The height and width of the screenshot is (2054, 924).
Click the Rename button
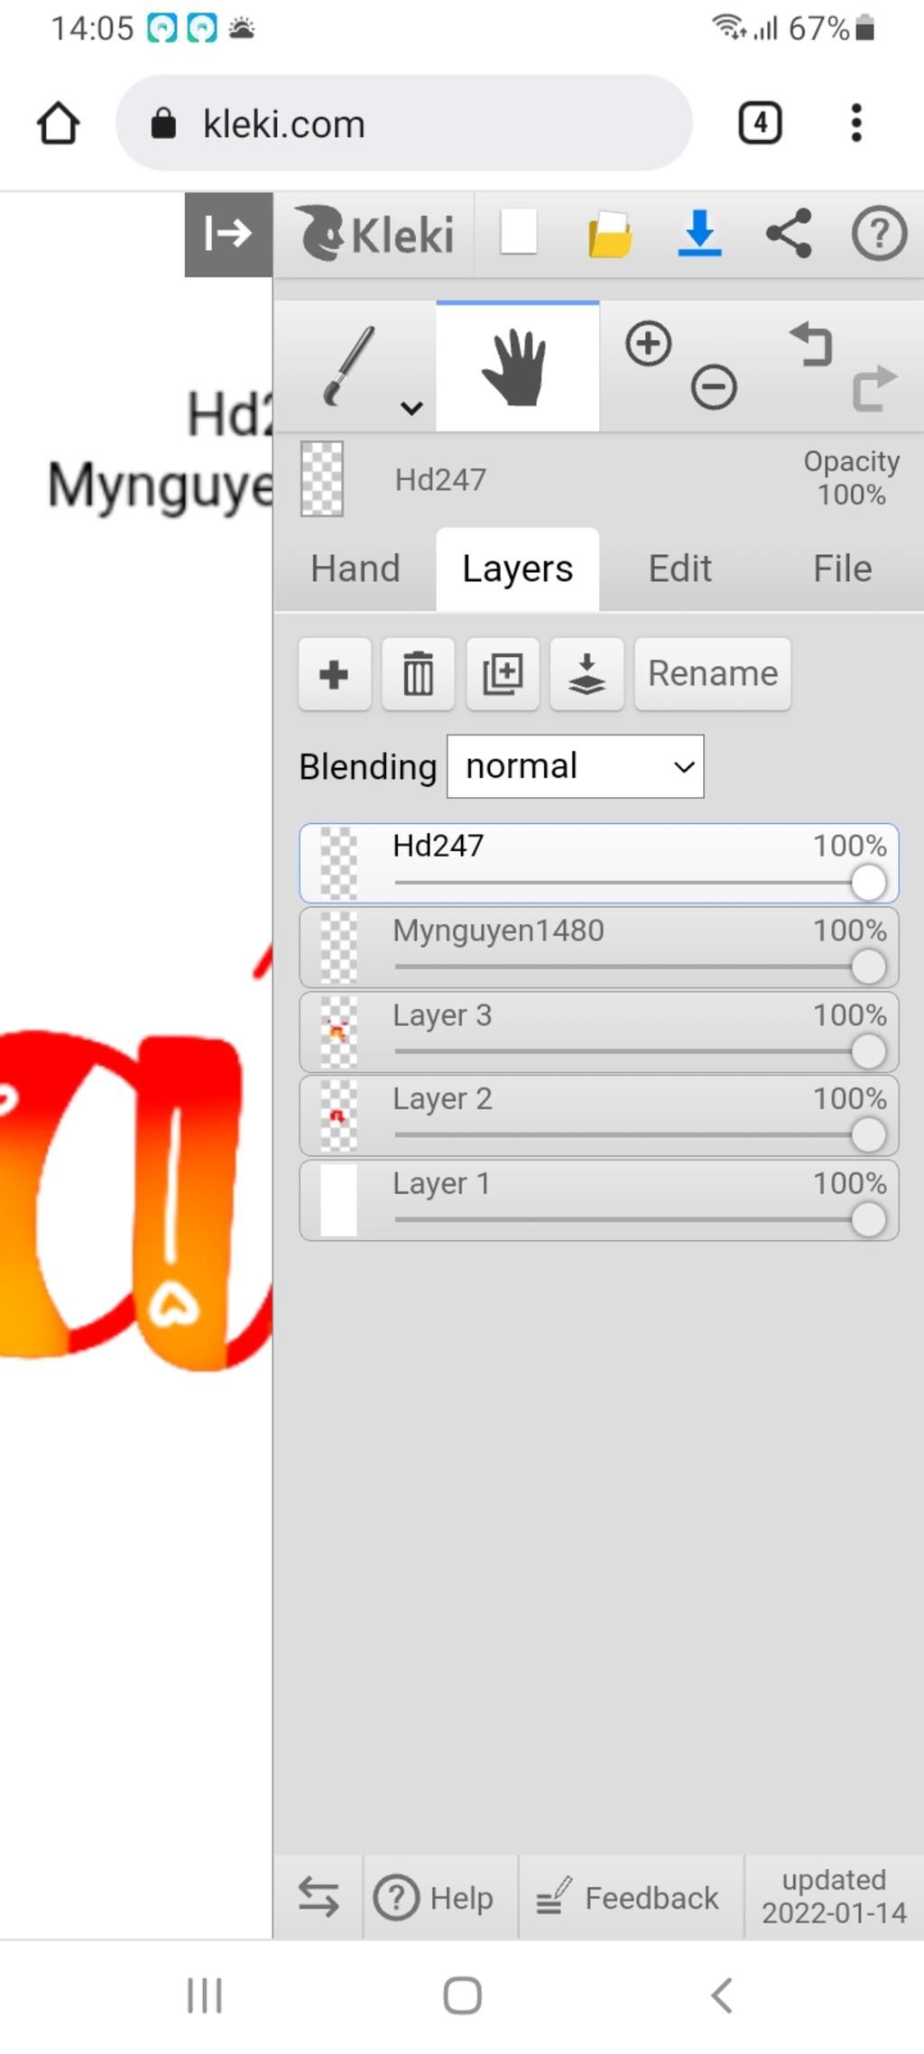pyautogui.click(x=713, y=674)
